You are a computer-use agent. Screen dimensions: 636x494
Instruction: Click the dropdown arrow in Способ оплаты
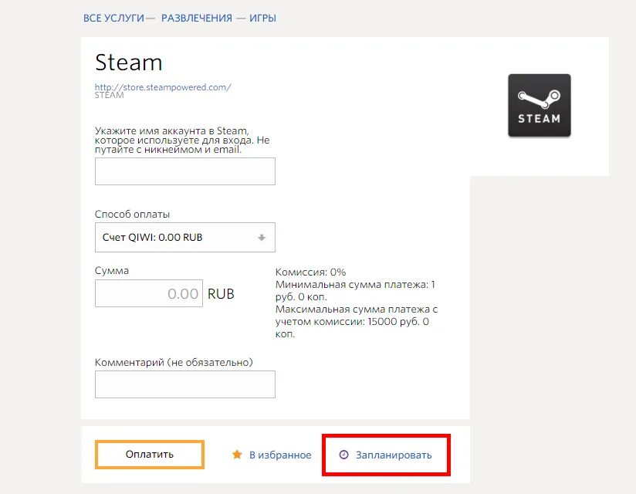pos(262,238)
